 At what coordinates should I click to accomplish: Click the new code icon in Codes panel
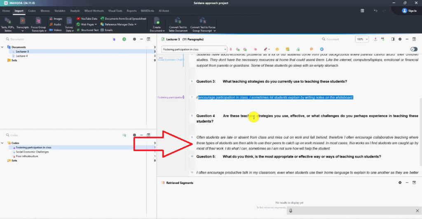(x=124, y=135)
